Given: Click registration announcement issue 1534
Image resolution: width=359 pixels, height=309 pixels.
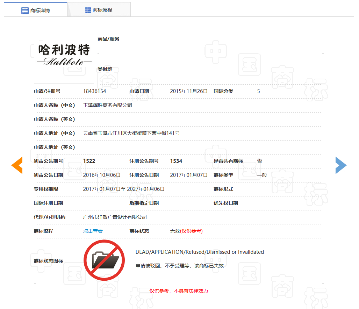Looking at the screenshot, I should 176,161.
